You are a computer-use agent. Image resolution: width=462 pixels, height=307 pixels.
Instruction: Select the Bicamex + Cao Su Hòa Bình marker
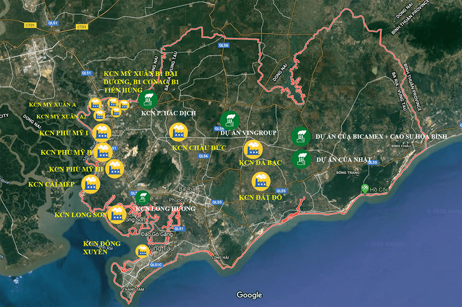(300, 136)
